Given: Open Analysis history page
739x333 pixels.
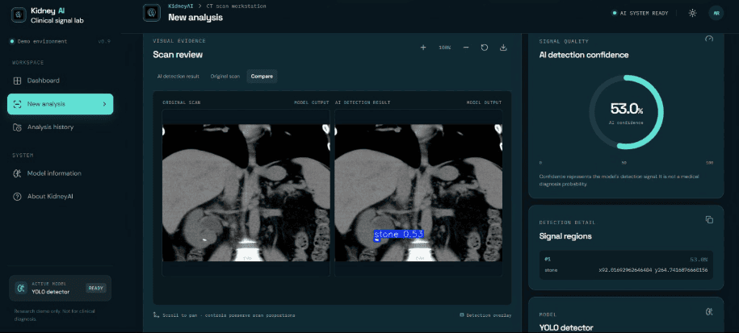Looking at the screenshot, I should [x=61, y=127].
